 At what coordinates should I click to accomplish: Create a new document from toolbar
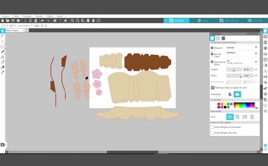pos(3,21)
